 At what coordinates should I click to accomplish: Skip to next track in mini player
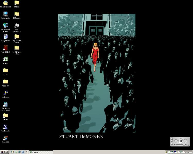tap(185, 141)
